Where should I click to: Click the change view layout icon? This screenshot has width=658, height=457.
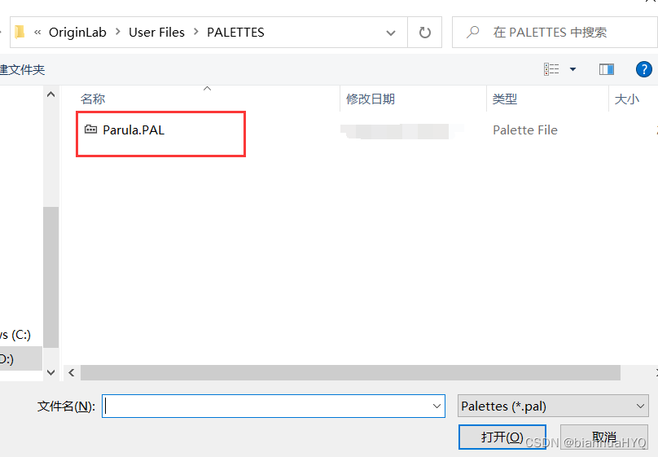point(551,69)
